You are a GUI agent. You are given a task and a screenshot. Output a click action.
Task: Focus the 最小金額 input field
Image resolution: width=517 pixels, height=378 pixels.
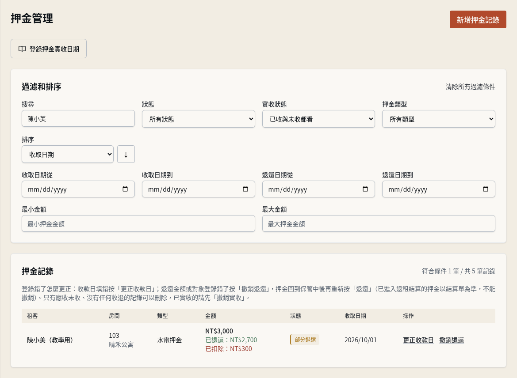pos(138,223)
